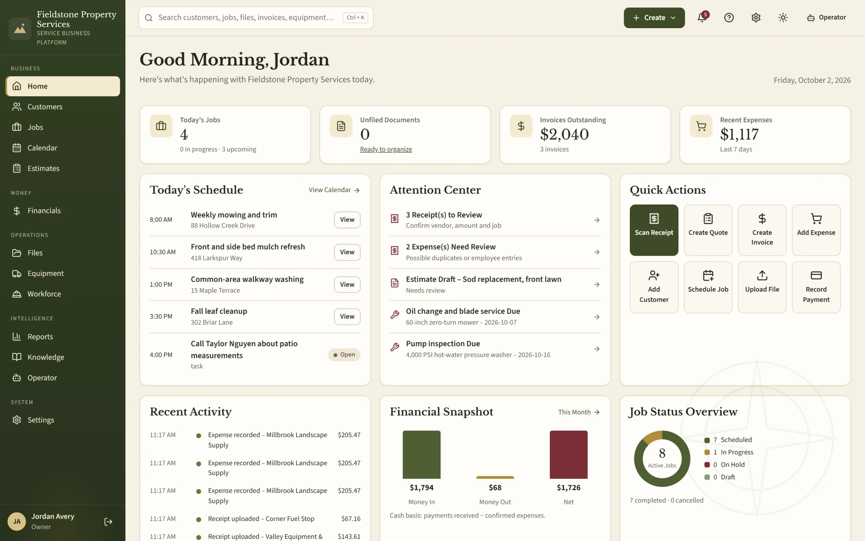Open Knowledge in the sidebar
Viewport: 865px width, 541px height.
(63, 357)
